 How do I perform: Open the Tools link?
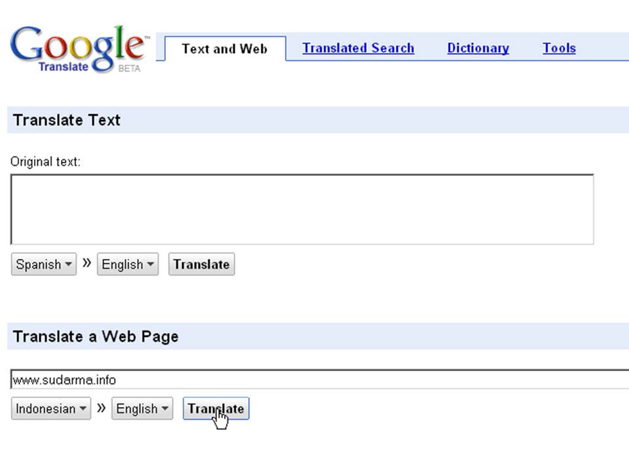click(559, 48)
